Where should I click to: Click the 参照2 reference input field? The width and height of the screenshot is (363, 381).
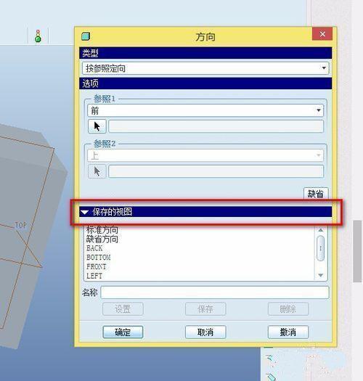[216, 171]
